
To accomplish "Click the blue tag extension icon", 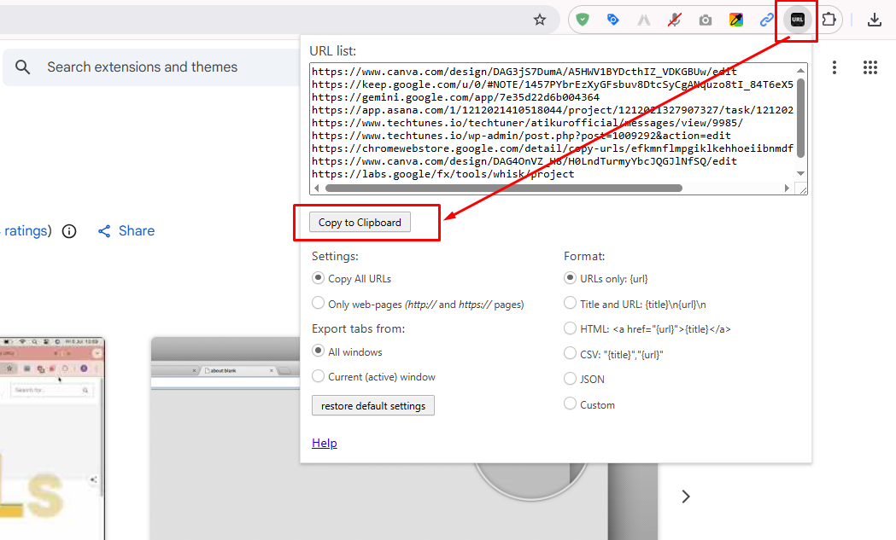I will (x=613, y=20).
